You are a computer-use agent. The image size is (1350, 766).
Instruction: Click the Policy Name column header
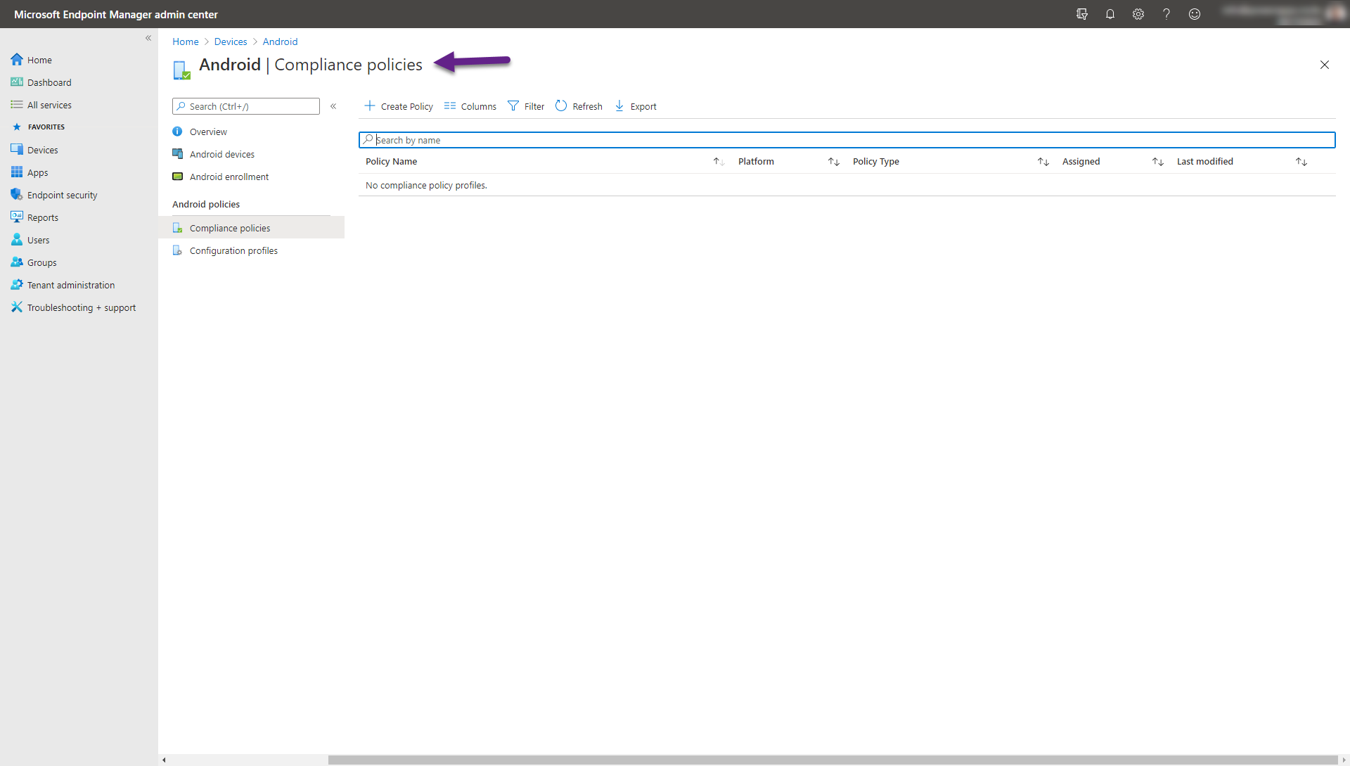pos(391,162)
